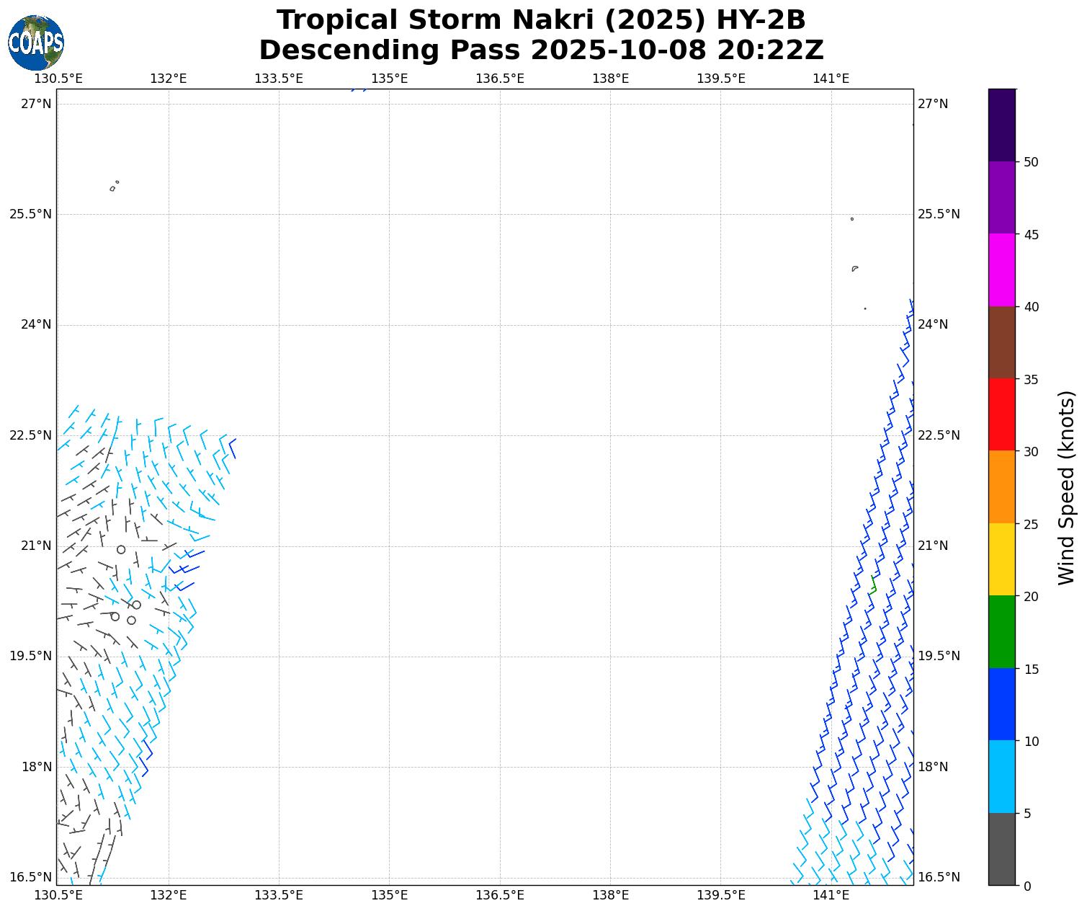Select the red 30-35 knots colorbar segment
Screen dimensions: 1087x911
(x=1001, y=414)
